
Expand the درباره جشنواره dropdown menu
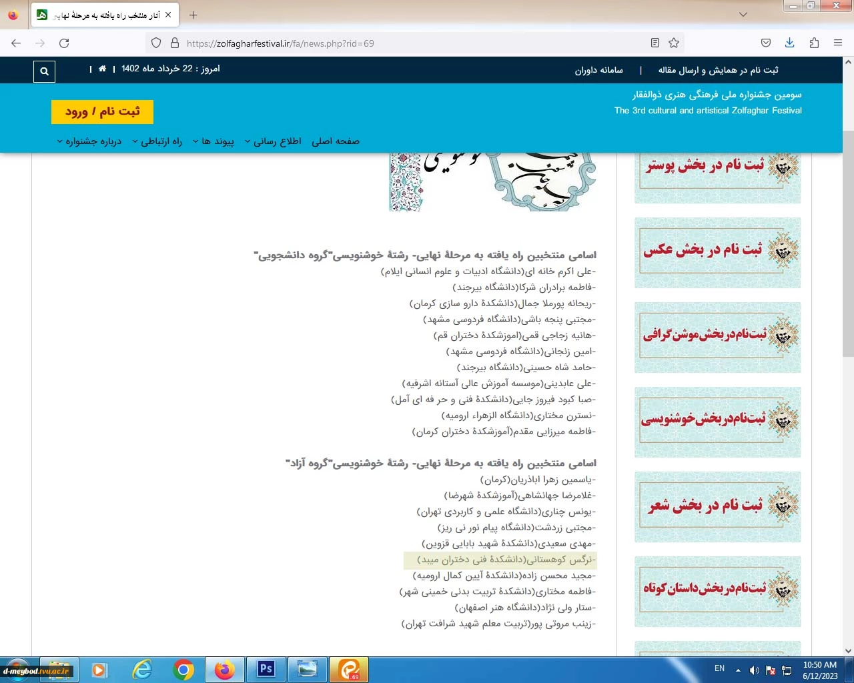89,141
